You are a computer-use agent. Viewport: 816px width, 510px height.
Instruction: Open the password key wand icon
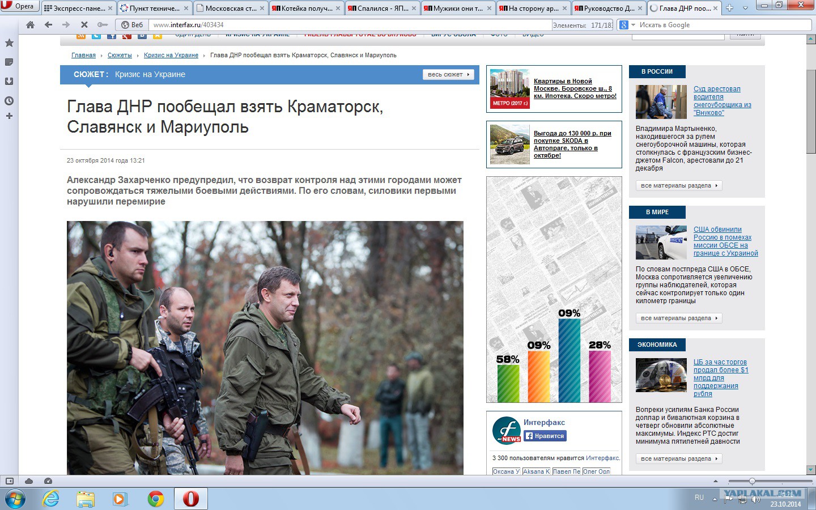[x=102, y=25]
